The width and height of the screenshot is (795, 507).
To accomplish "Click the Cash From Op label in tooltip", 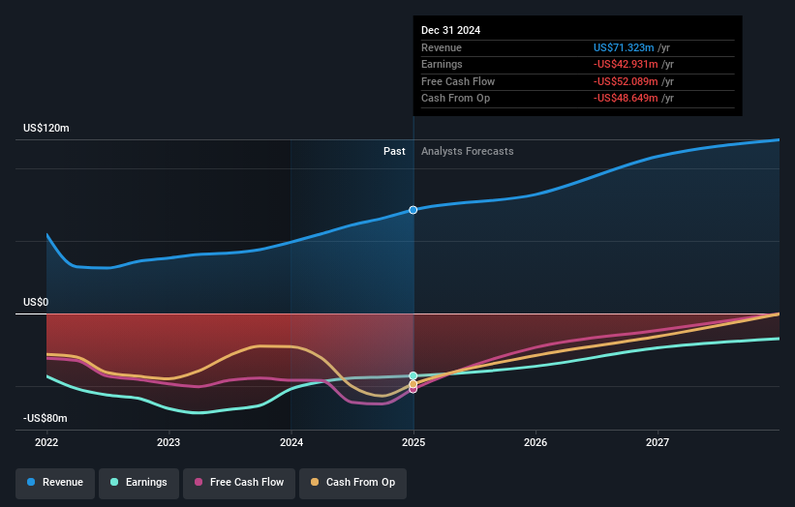I will click(455, 99).
